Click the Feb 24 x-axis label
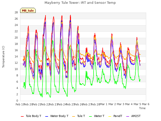The width and height of the screenshot is (161, 121). tap(62, 104)
